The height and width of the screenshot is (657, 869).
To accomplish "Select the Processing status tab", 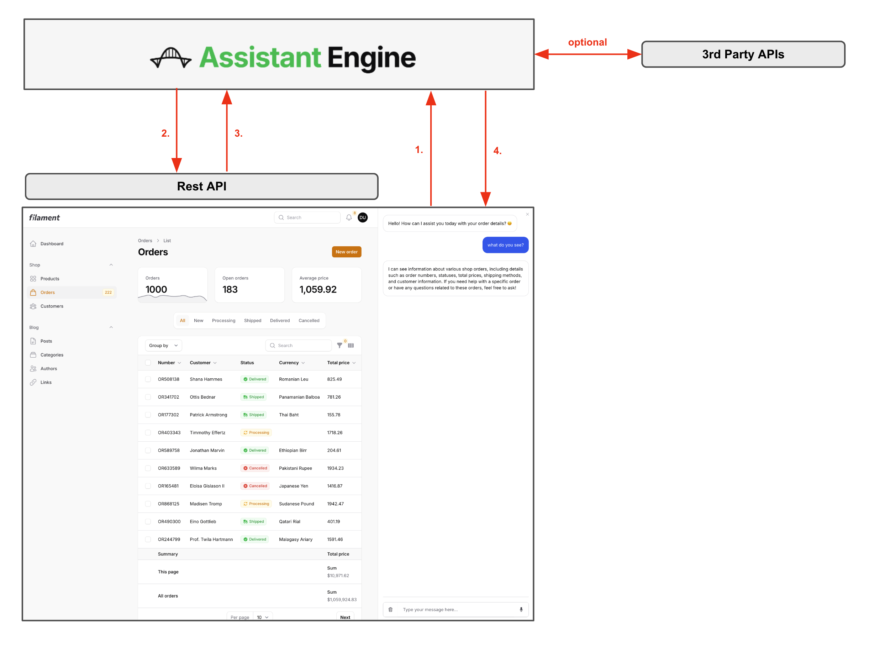I will coord(223,320).
